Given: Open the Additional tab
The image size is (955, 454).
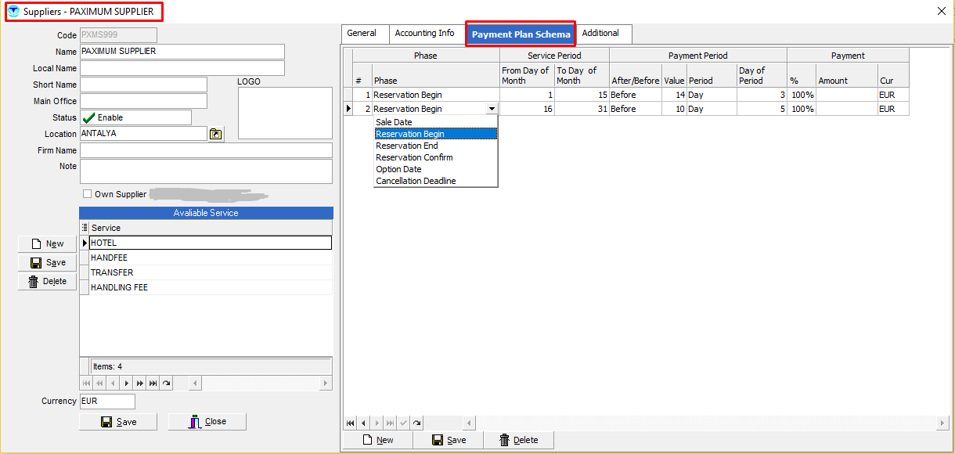Looking at the screenshot, I should pyautogui.click(x=600, y=34).
